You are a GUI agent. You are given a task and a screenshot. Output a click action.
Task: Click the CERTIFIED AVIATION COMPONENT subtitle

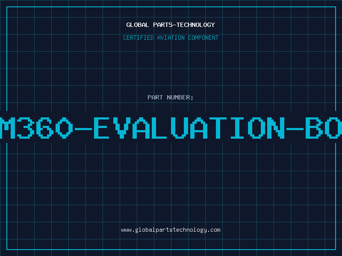(171, 38)
